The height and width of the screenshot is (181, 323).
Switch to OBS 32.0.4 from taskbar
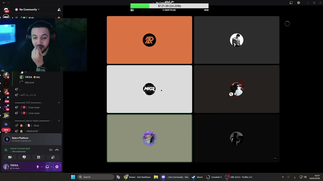[x=239, y=177]
